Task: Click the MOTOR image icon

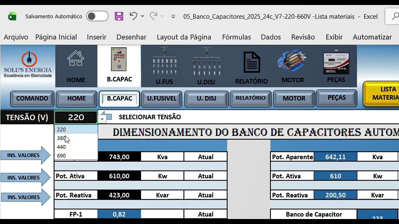Action: (292, 61)
